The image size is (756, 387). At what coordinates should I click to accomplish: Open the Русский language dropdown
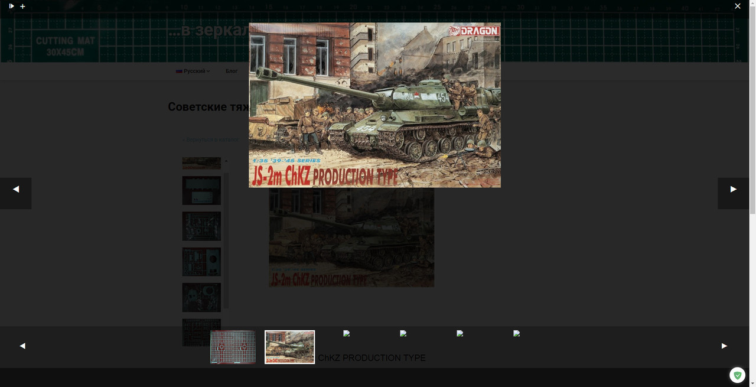tap(193, 71)
